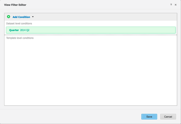
Task: Cancel the filter editor changes
Action: tap(168, 117)
